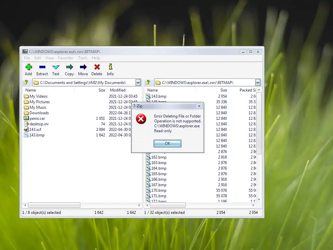This screenshot has height=250, width=333.
Task: Click the Move arrow toolbar icon
Action: [83, 67]
